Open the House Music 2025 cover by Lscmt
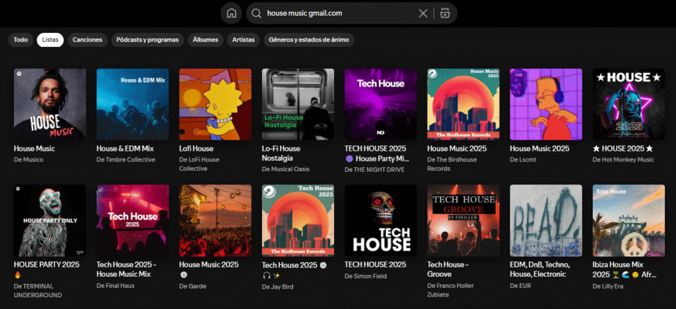The image size is (676, 309). click(546, 104)
